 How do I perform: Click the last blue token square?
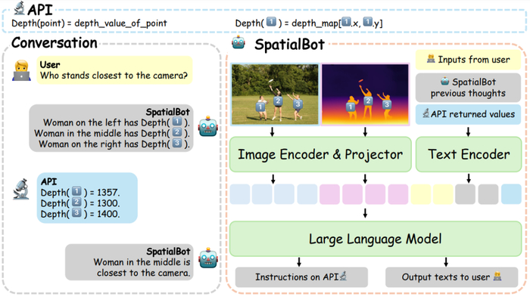click(511, 194)
